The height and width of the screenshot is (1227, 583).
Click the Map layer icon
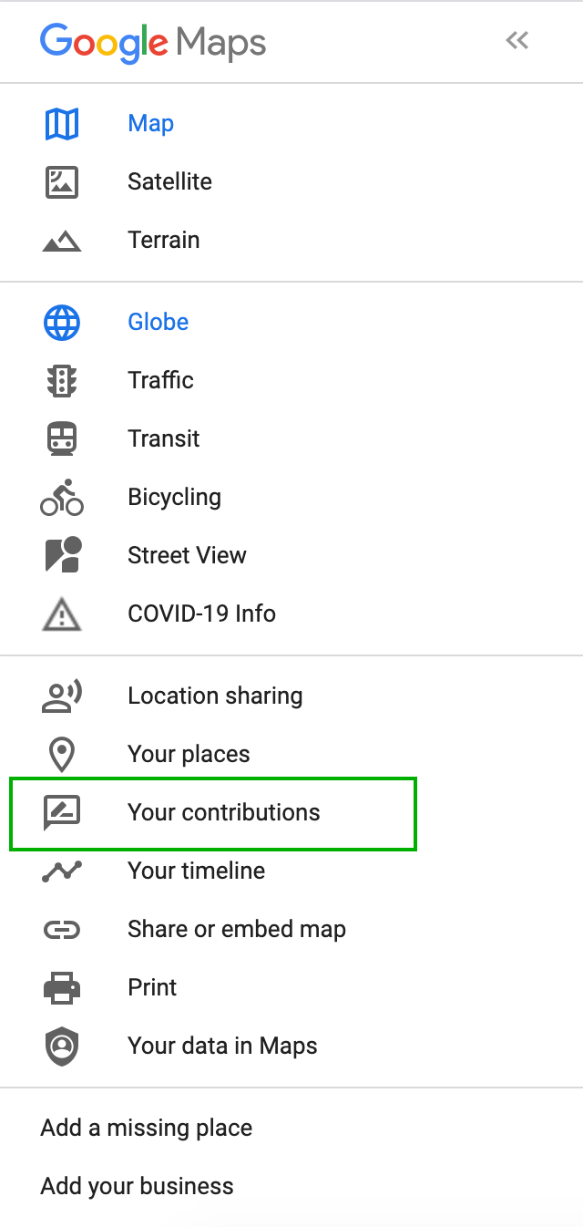tap(62, 123)
